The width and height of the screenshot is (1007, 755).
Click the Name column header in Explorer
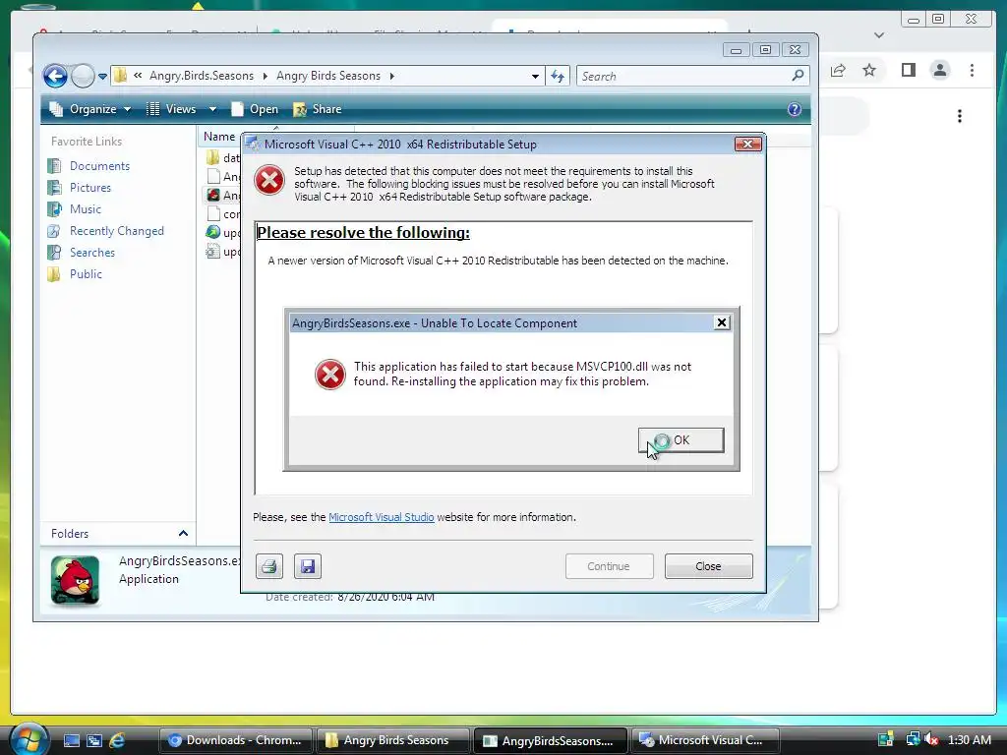(x=219, y=136)
